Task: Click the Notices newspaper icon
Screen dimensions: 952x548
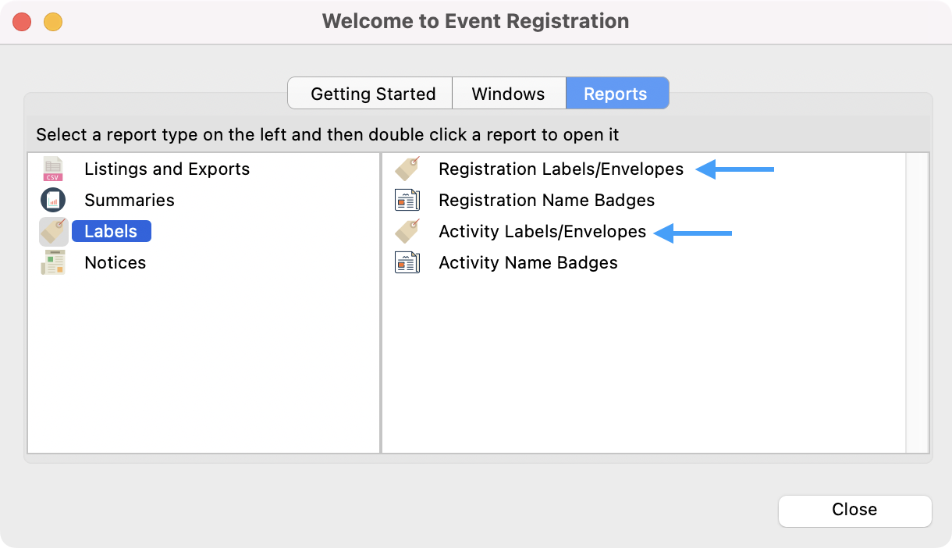Action: click(x=53, y=263)
